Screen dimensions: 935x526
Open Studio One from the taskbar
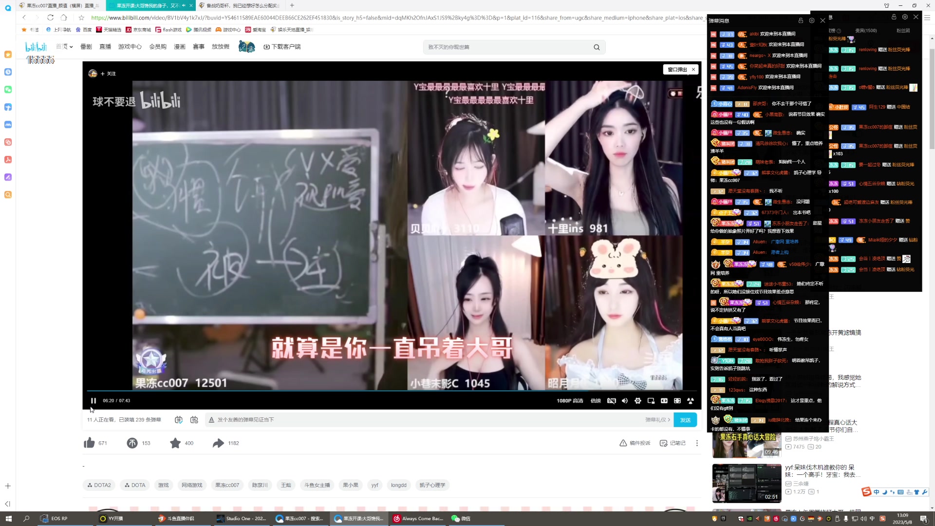[x=242, y=519]
